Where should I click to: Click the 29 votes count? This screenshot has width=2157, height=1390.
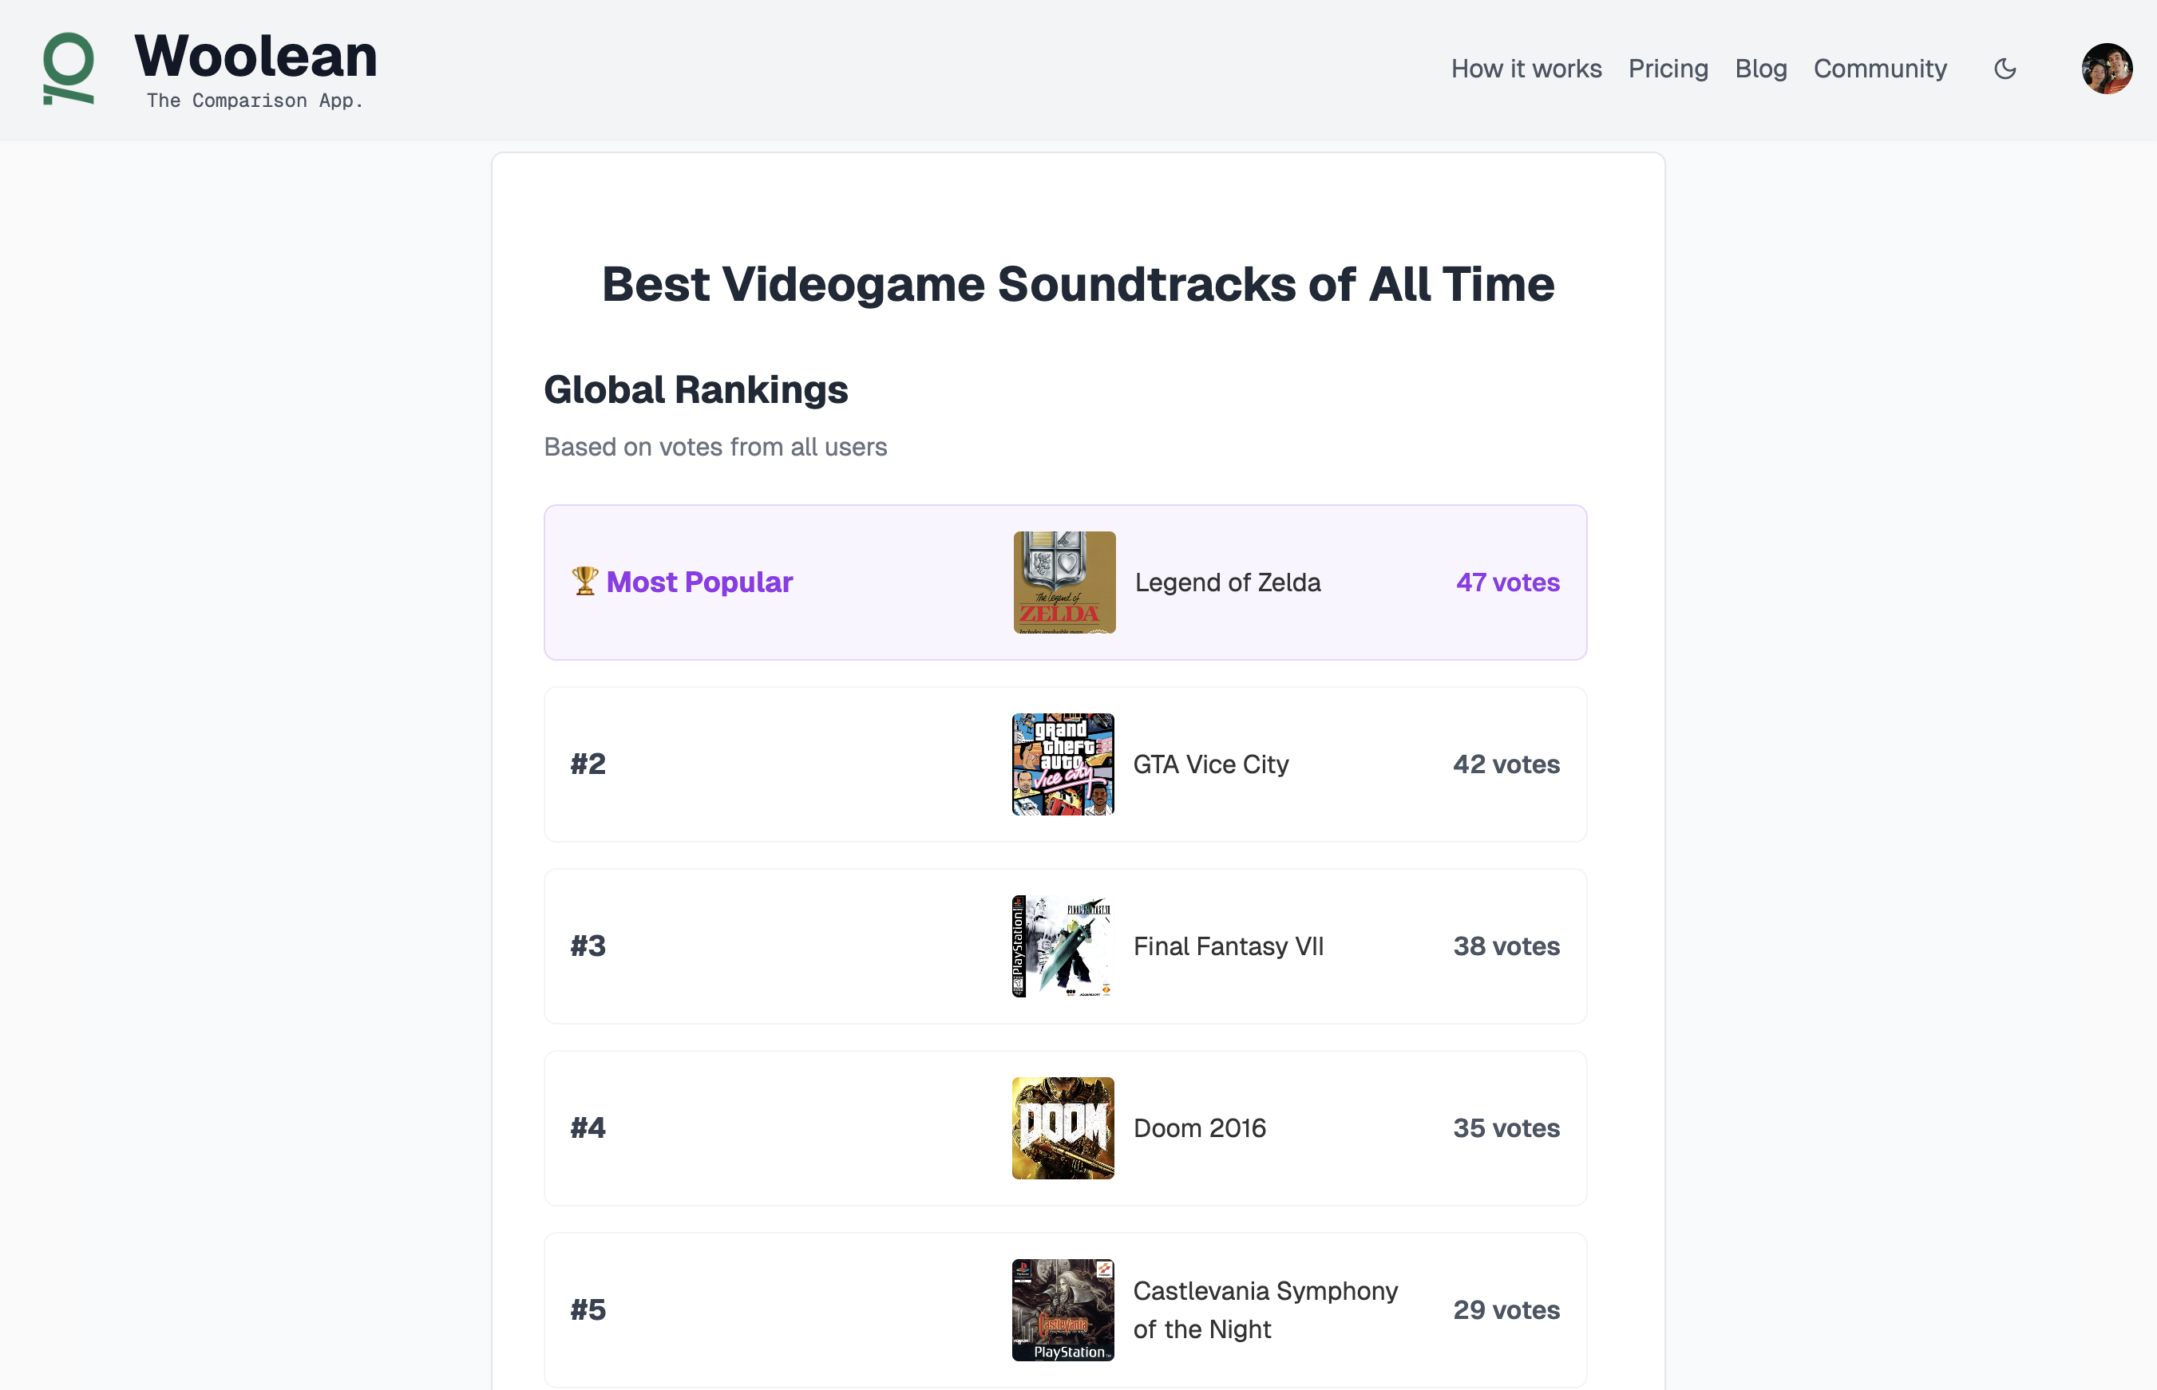point(1506,1309)
